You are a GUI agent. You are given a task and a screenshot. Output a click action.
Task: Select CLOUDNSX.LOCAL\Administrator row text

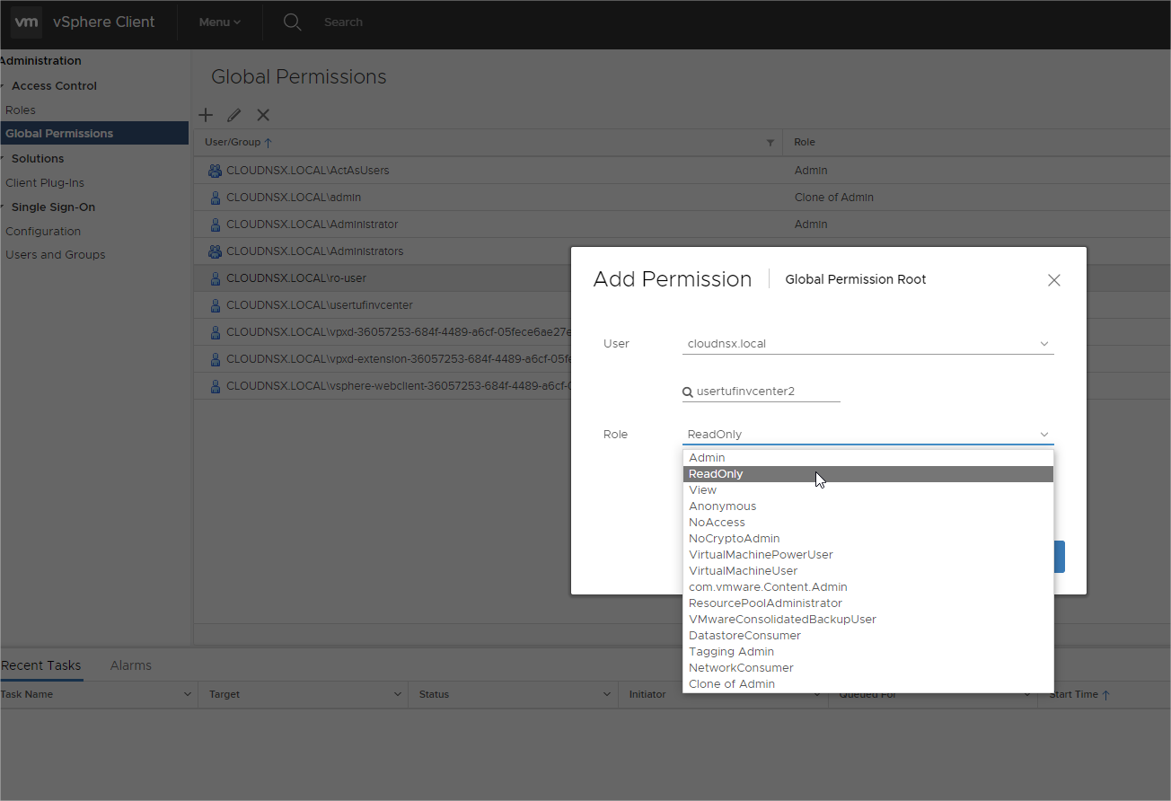313,224
